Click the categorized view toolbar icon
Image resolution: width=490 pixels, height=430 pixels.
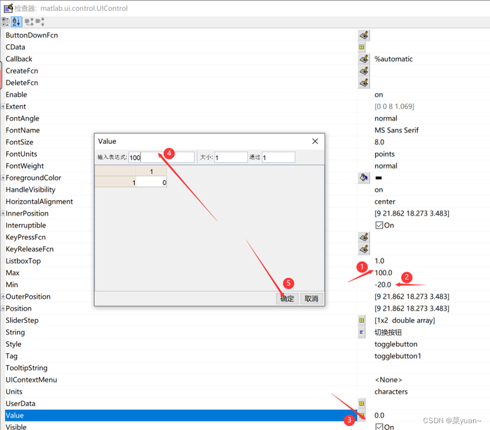[6, 22]
